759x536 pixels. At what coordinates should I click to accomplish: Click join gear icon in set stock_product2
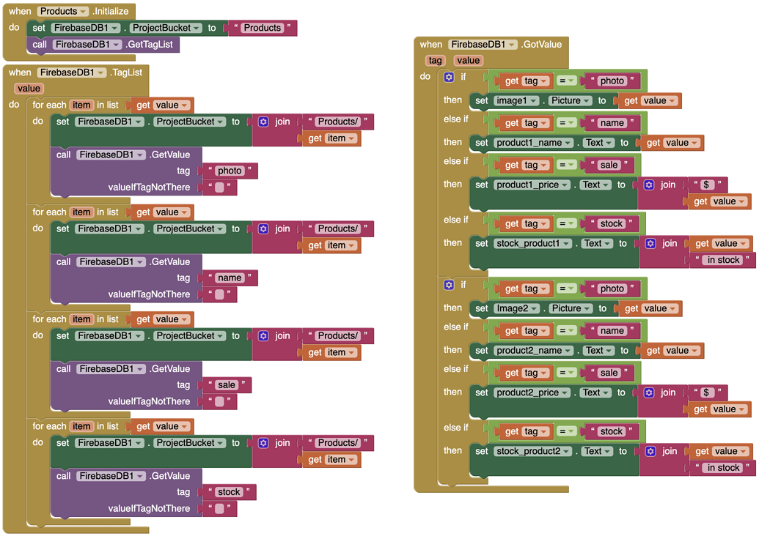click(650, 452)
